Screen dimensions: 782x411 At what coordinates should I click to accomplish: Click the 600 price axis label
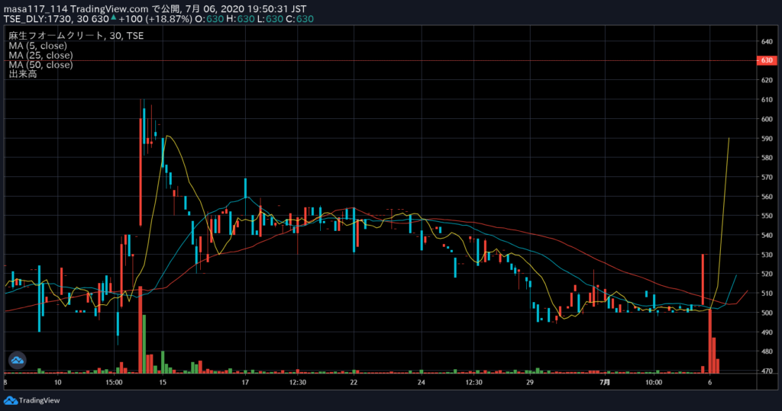767,119
